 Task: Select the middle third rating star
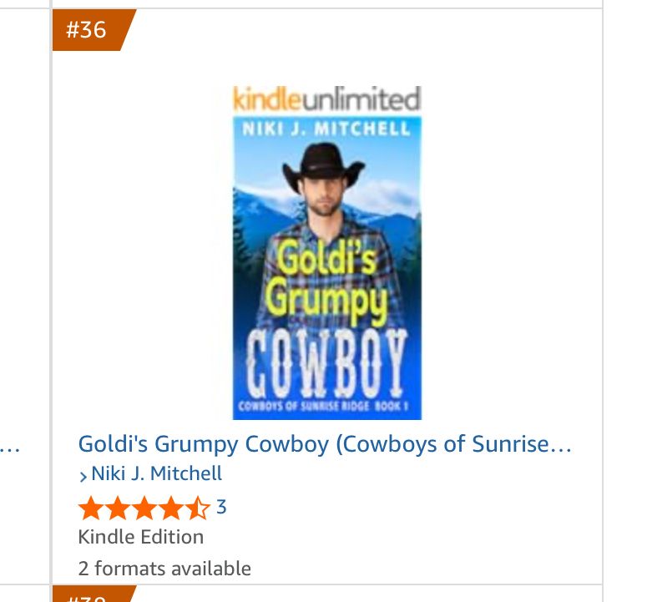144,508
